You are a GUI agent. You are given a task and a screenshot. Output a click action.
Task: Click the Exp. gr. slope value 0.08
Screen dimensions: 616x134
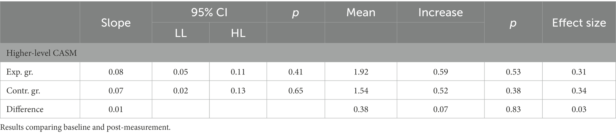click(116, 72)
